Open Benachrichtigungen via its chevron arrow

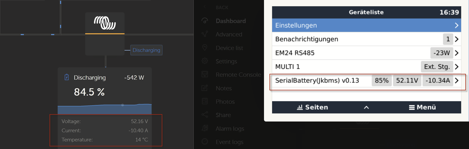click(x=456, y=39)
